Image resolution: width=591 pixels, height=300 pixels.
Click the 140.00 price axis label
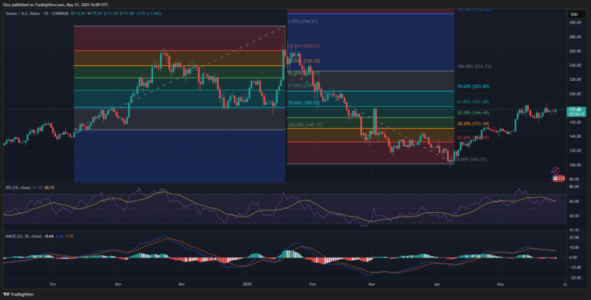(x=575, y=136)
